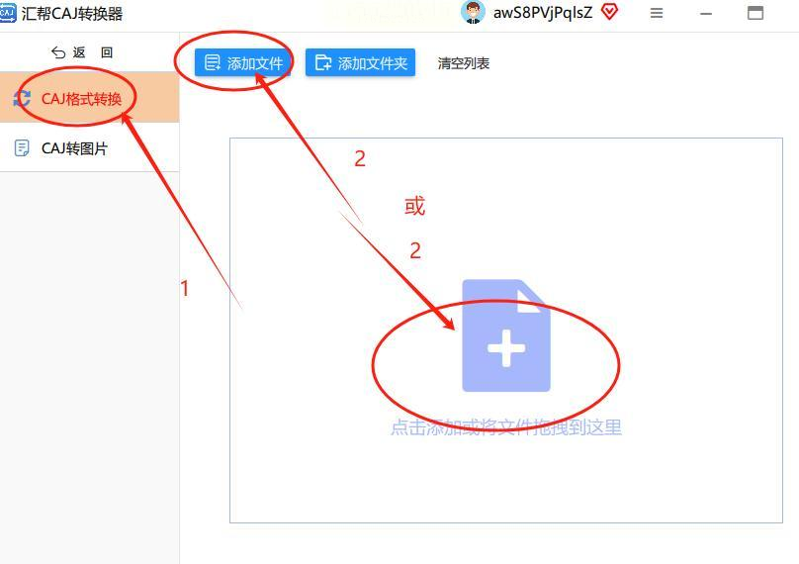Go back using the 返回 button

(82, 52)
